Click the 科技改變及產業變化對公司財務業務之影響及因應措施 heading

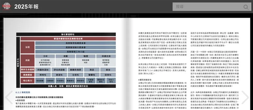[x=39, y=97]
